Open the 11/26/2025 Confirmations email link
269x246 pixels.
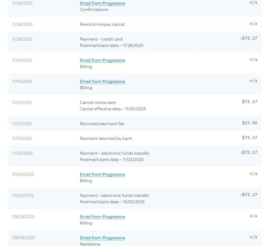pos(102,3)
